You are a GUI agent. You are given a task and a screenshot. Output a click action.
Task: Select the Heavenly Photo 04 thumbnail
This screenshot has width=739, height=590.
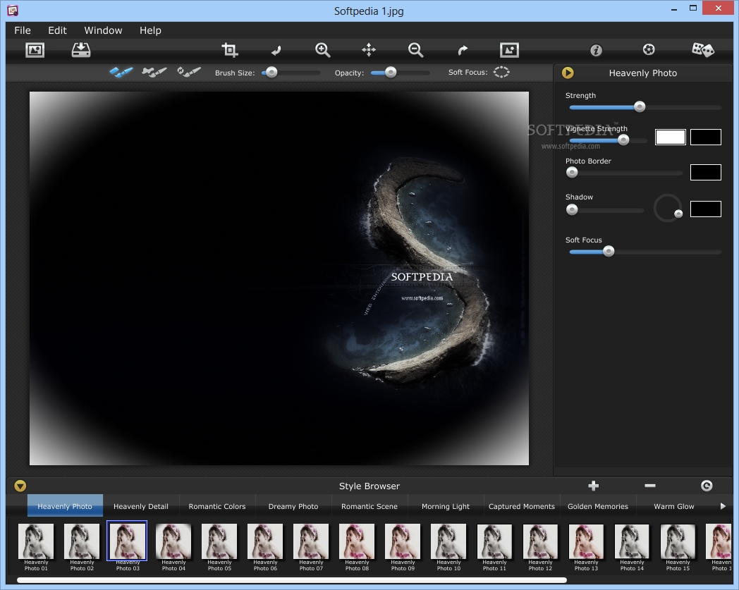[x=173, y=541]
